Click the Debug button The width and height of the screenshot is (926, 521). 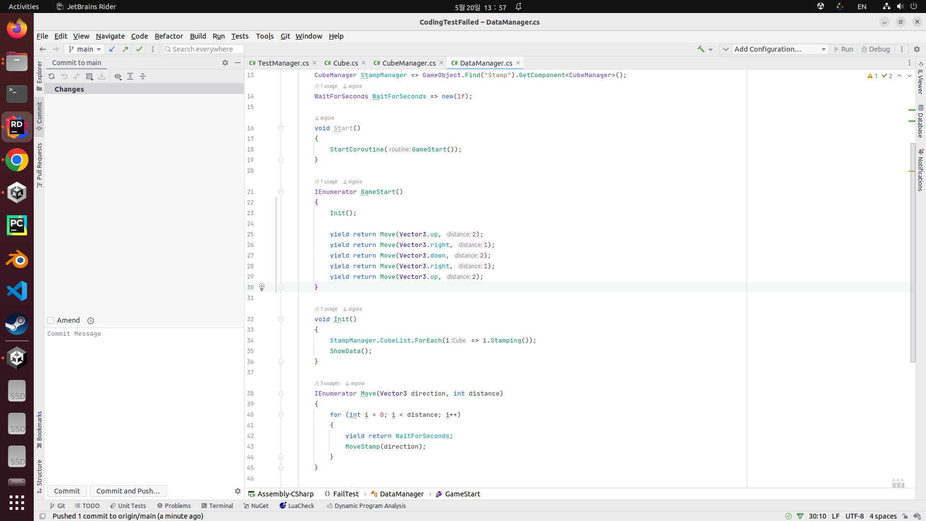point(876,49)
